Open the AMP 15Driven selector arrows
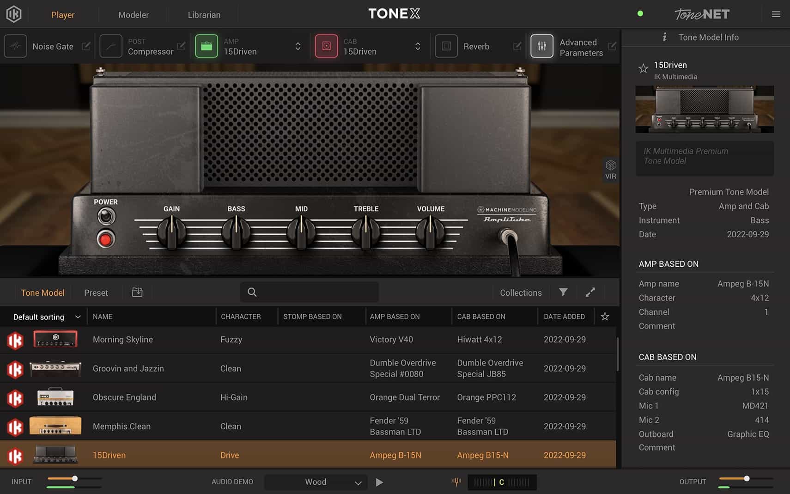This screenshot has height=494, width=790. [x=298, y=46]
